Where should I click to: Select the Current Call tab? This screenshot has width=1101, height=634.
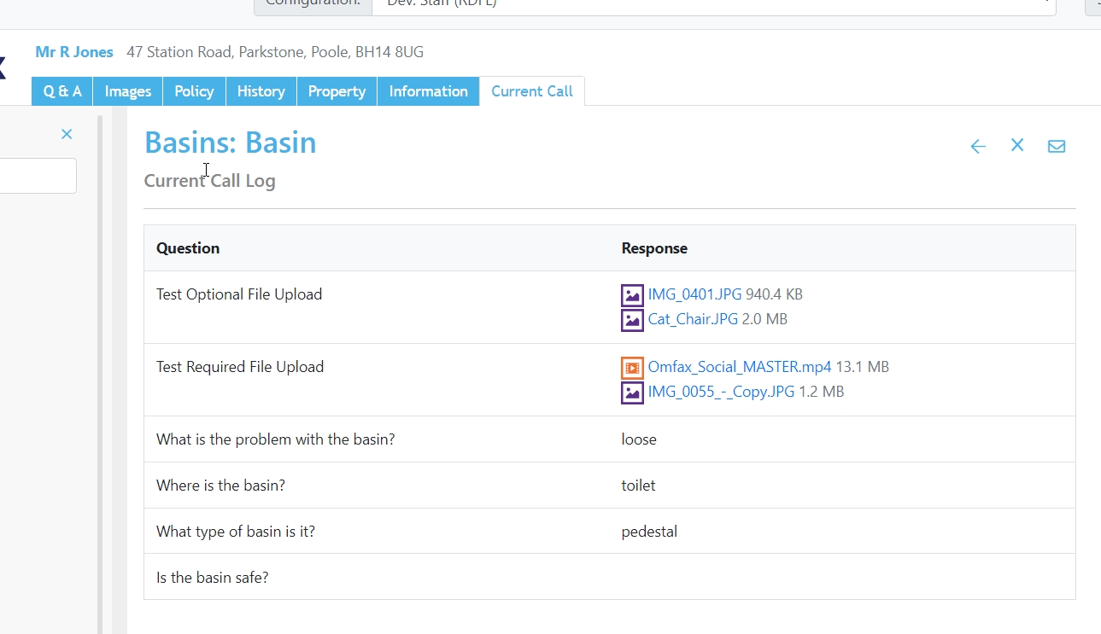pyautogui.click(x=531, y=91)
